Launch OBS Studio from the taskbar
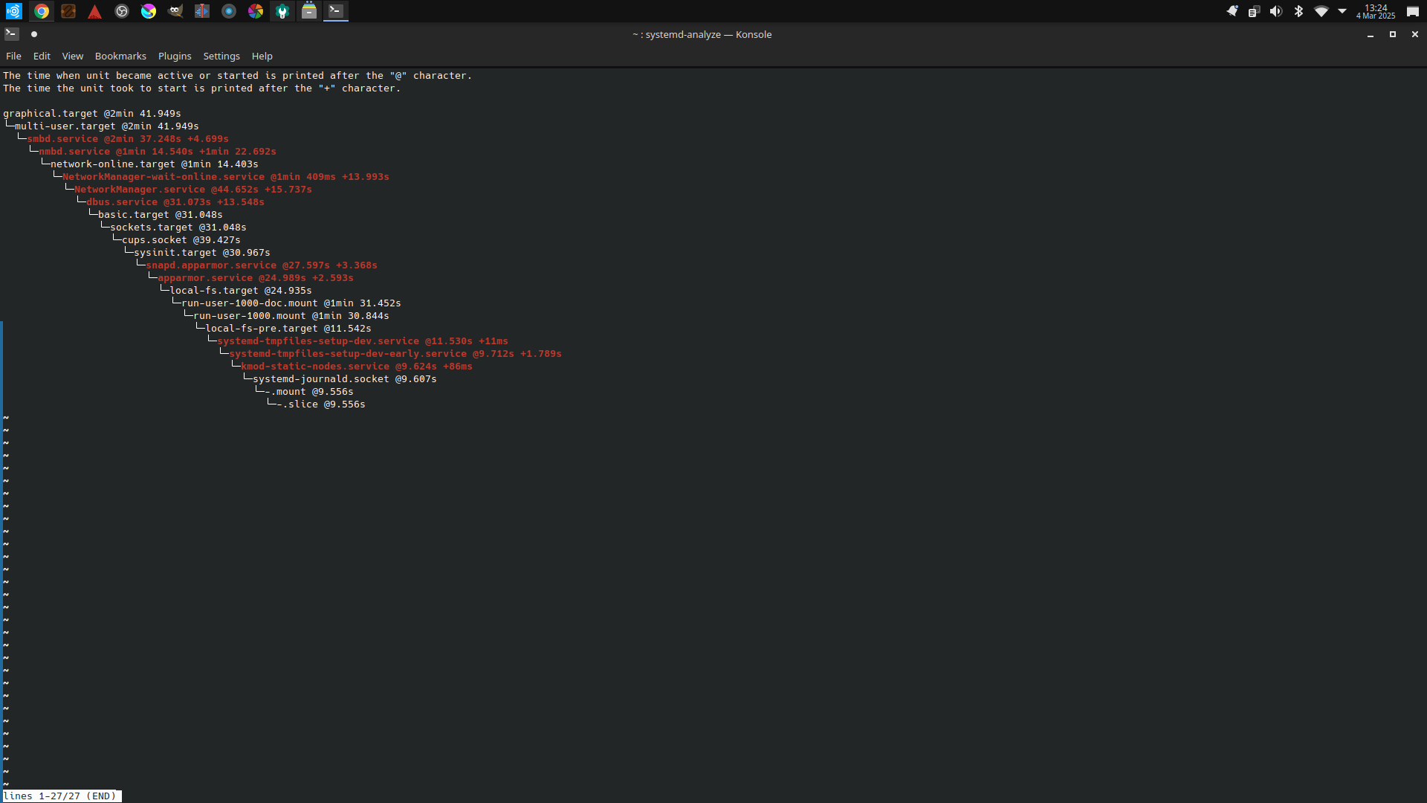The height and width of the screenshot is (803, 1427). [x=122, y=11]
